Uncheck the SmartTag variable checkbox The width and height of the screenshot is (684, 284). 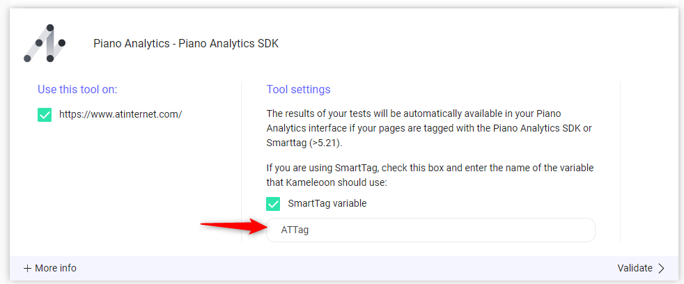pos(273,203)
